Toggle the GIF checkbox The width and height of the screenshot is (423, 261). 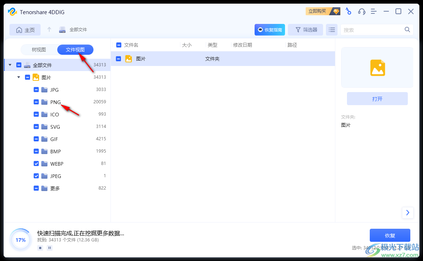(x=36, y=139)
